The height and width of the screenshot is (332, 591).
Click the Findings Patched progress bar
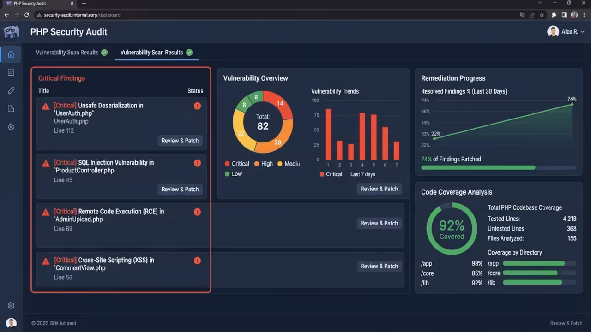[499, 167]
